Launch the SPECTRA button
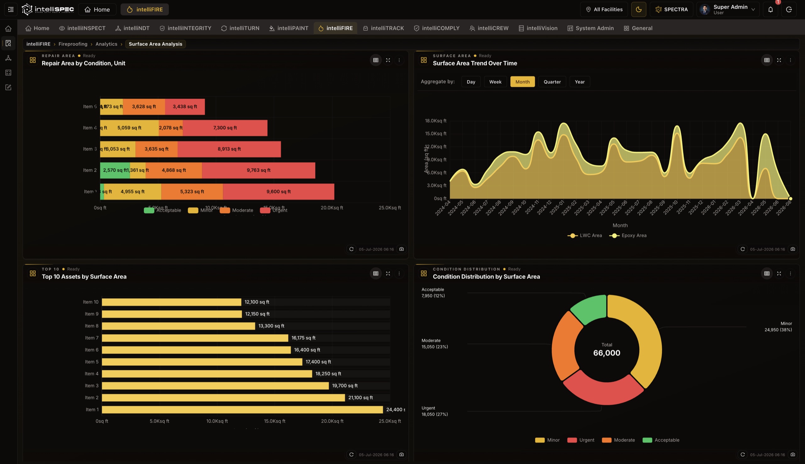The image size is (805, 464). [671, 9]
